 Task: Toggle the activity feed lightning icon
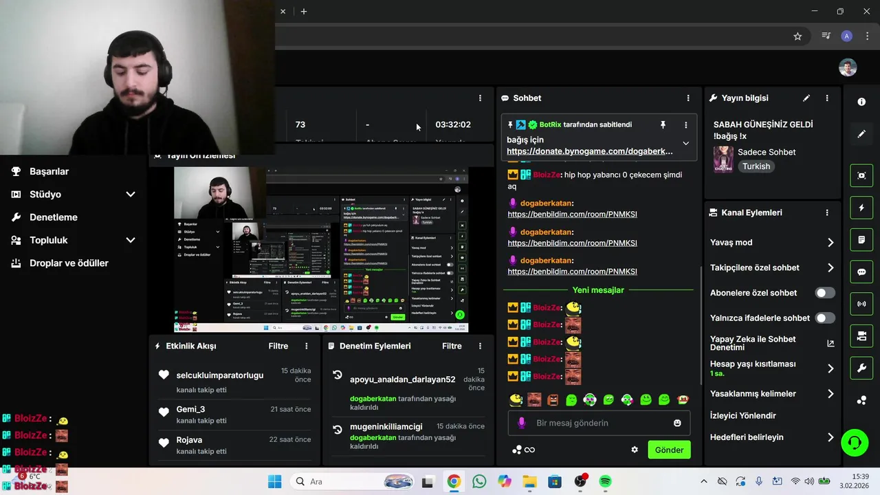point(861,208)
